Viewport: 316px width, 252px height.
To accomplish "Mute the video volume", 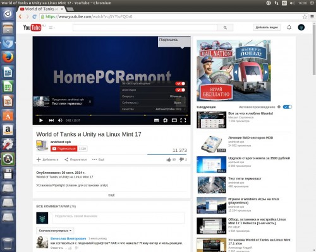I will pyautogui.click(x=60, y=120).
